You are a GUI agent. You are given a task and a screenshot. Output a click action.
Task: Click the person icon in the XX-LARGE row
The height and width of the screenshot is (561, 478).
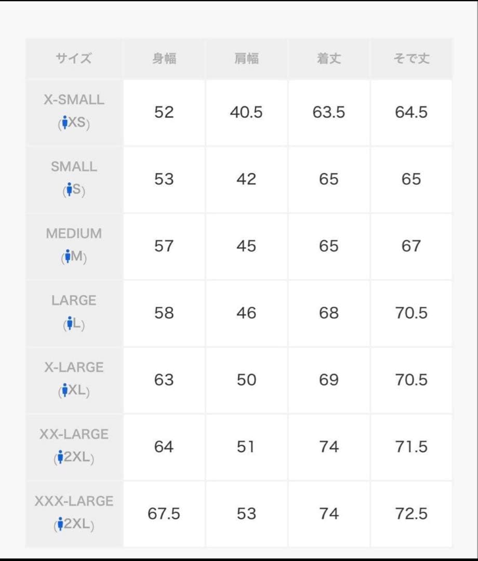[60, 458]
